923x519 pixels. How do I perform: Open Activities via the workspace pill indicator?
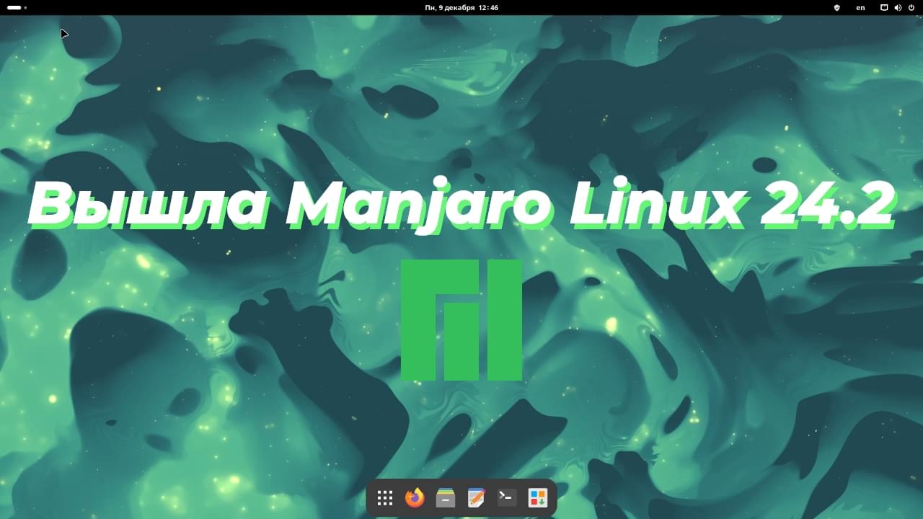(x=14, y=8)
